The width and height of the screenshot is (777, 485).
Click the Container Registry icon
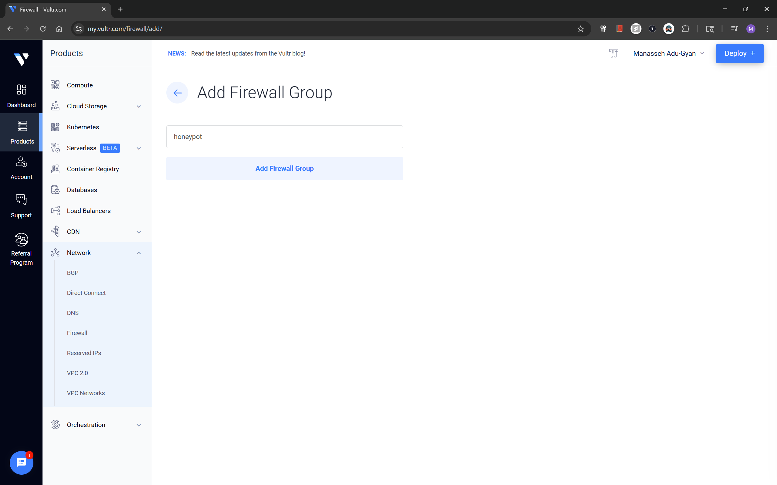point(55,169)
